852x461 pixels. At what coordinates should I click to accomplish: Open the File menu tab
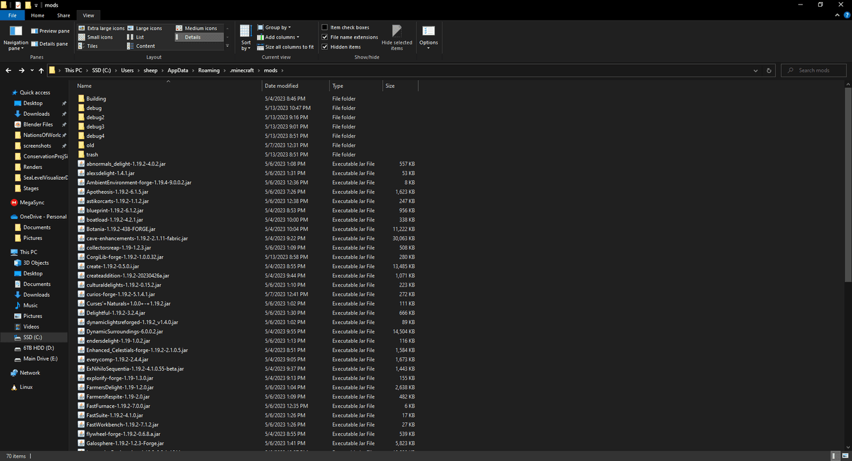point(12,15)
